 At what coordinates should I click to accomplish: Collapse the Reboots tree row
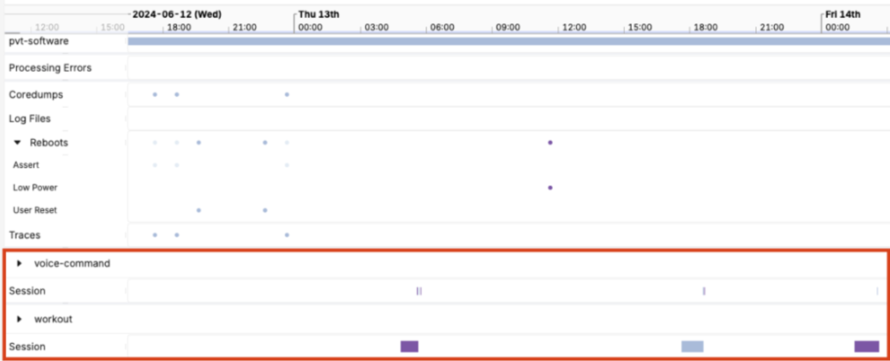[17, 142]
